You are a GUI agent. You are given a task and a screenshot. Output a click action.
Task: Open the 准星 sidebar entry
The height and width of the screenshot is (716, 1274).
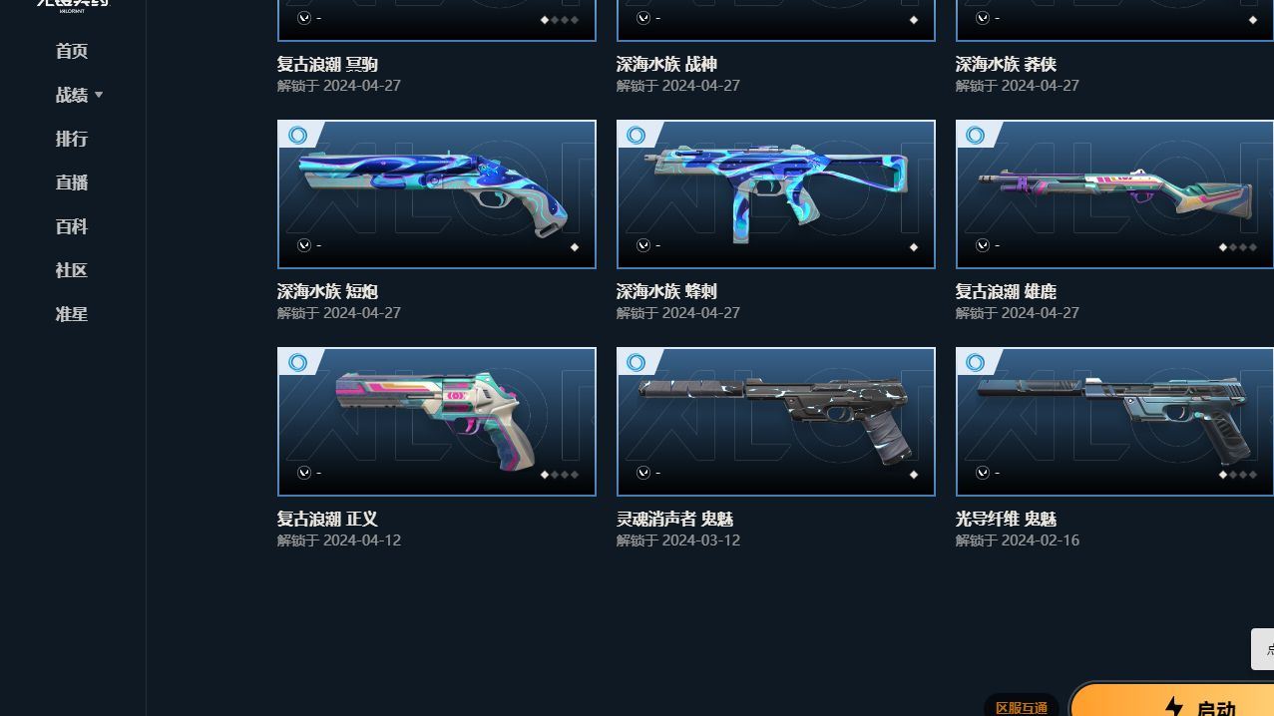click(72, 314)
